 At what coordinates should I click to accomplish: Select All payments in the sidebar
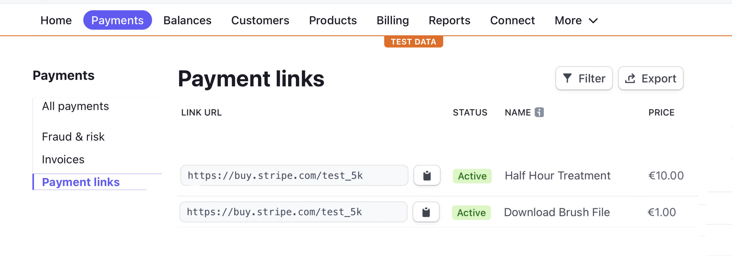[x=75, y=106]
